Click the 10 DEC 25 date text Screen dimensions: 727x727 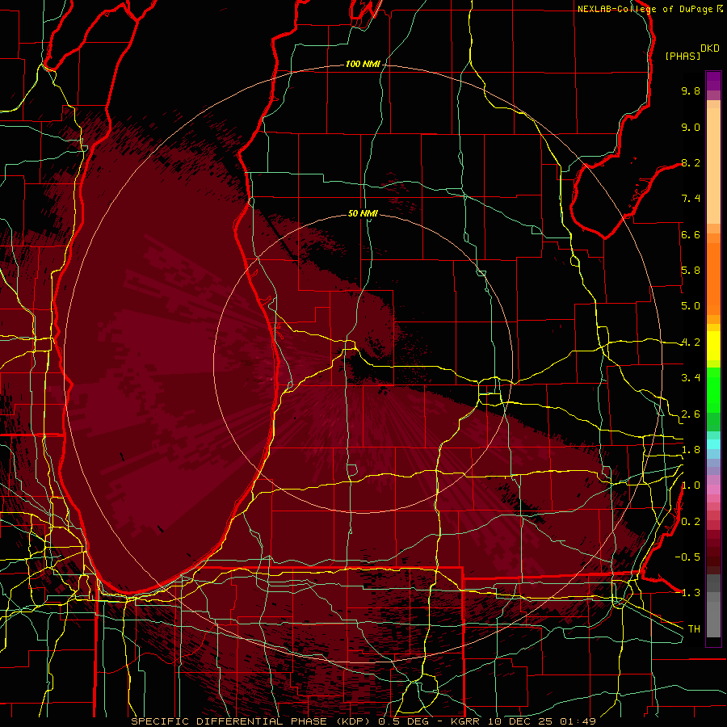(521, 721)
